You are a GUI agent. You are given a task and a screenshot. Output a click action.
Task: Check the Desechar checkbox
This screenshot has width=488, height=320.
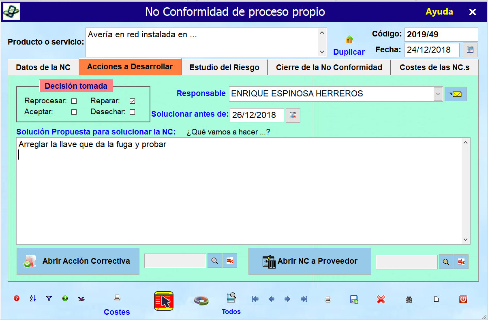(x=132, y=112)
